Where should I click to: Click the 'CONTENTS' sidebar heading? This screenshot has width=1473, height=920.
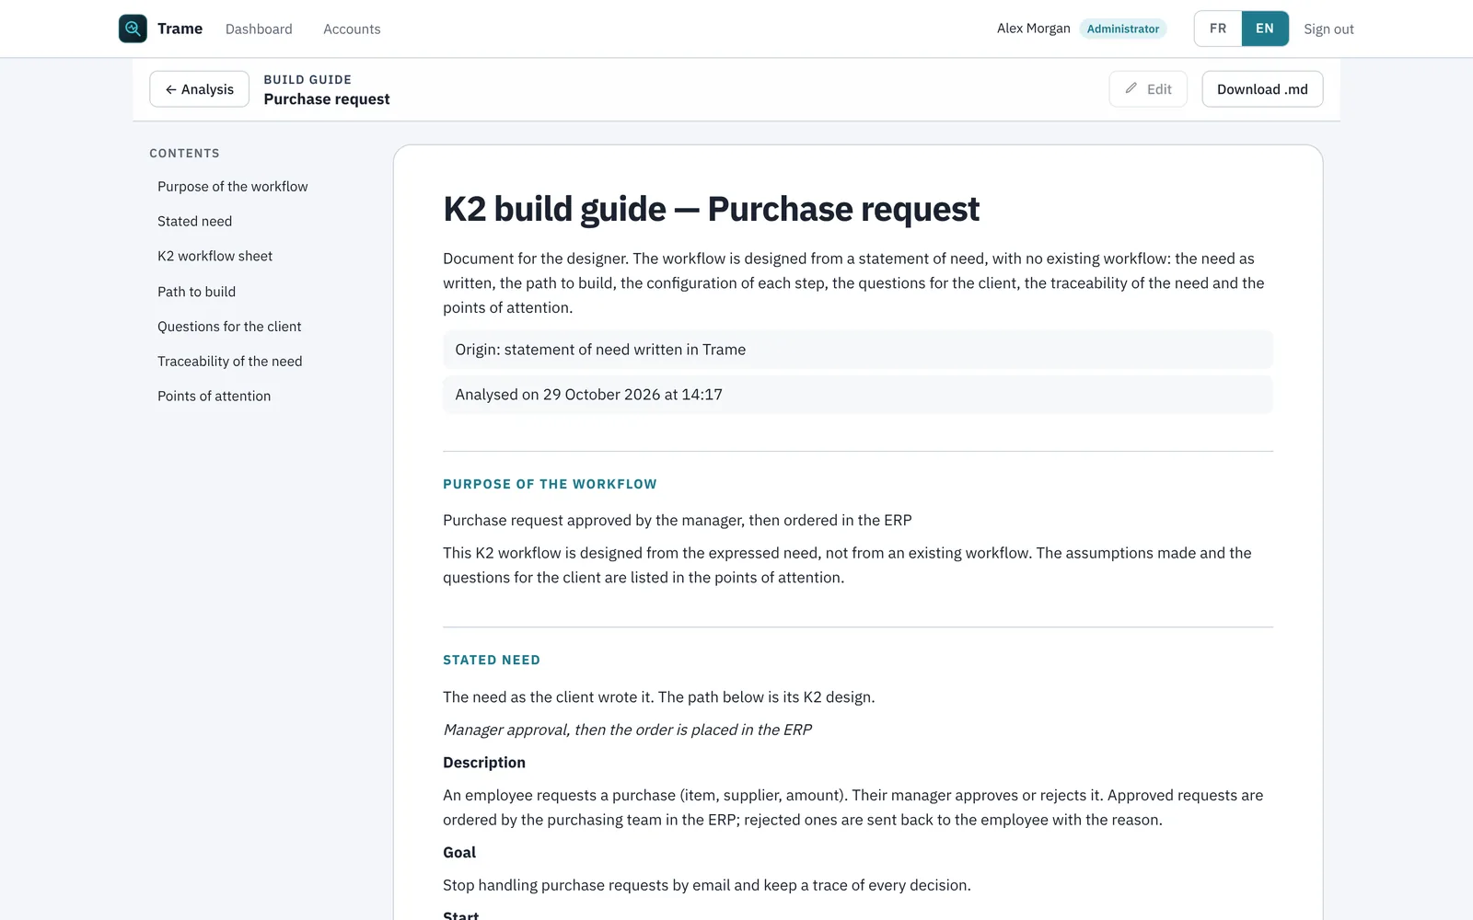pos(185,154)
